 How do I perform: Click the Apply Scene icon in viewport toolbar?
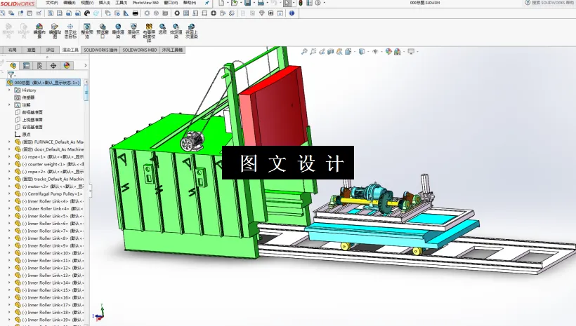point(397,52)
